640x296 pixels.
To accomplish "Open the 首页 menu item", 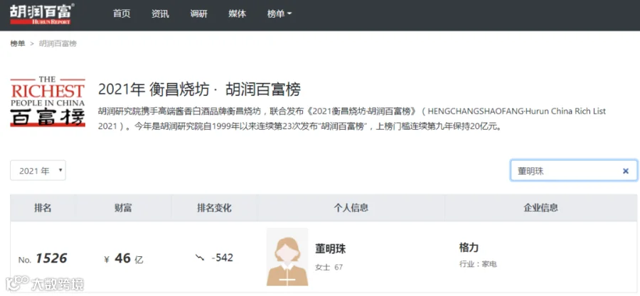I will point(122,13).
